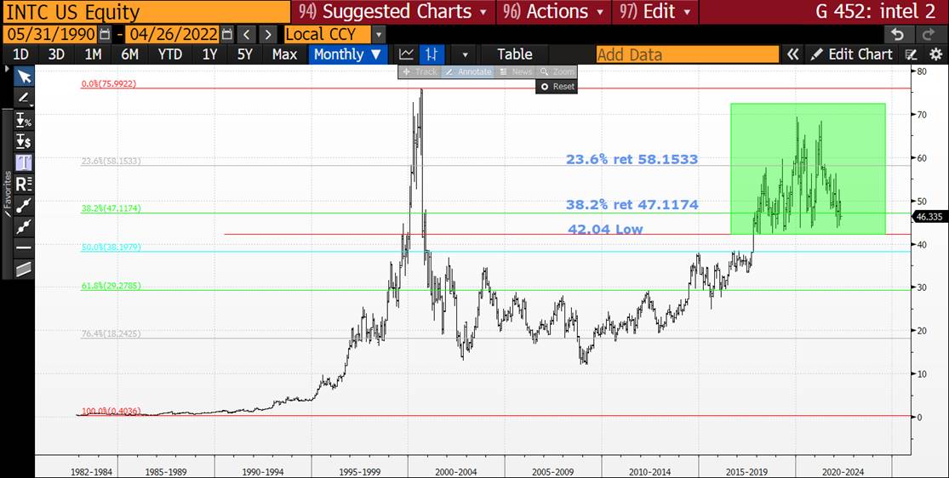
Task: Set range to 3D
Action: (x=56, y=54)
